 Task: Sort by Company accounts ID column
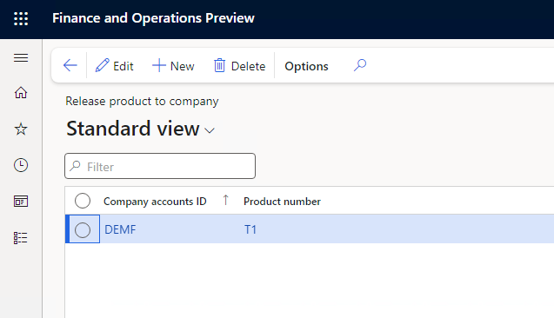(155, 202)
